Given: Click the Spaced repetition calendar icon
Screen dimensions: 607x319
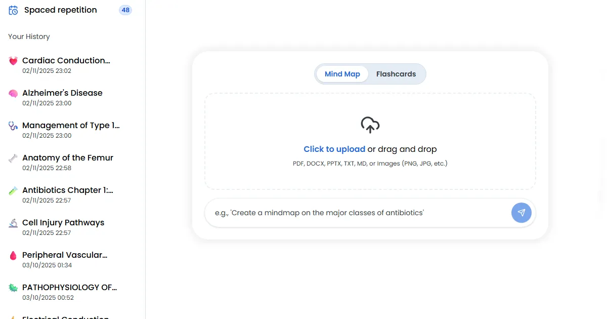Looking at the screenshot, I should click(13, 10).
